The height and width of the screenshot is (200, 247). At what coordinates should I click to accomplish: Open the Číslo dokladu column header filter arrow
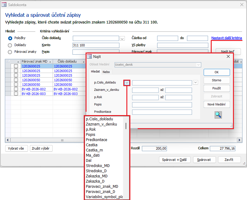click(83, 62)
